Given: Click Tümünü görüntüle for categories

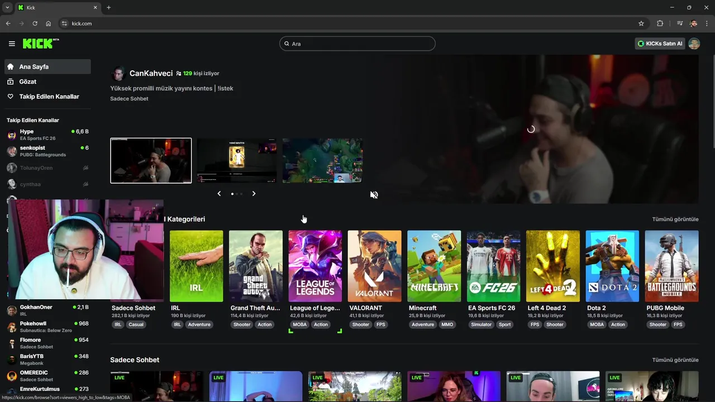Looking at the screenshot, I should tap(675, 219).
